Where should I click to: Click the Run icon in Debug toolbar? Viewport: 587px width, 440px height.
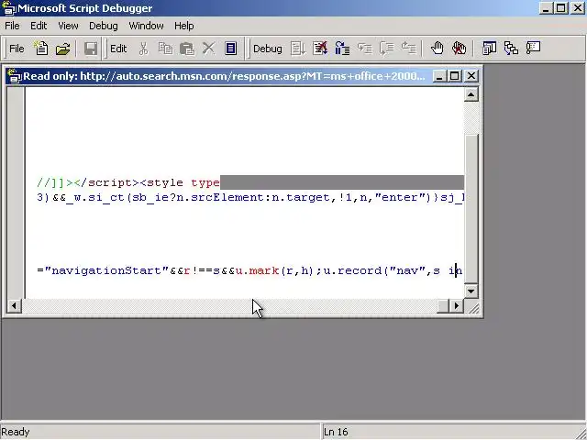tap(298, 49)
